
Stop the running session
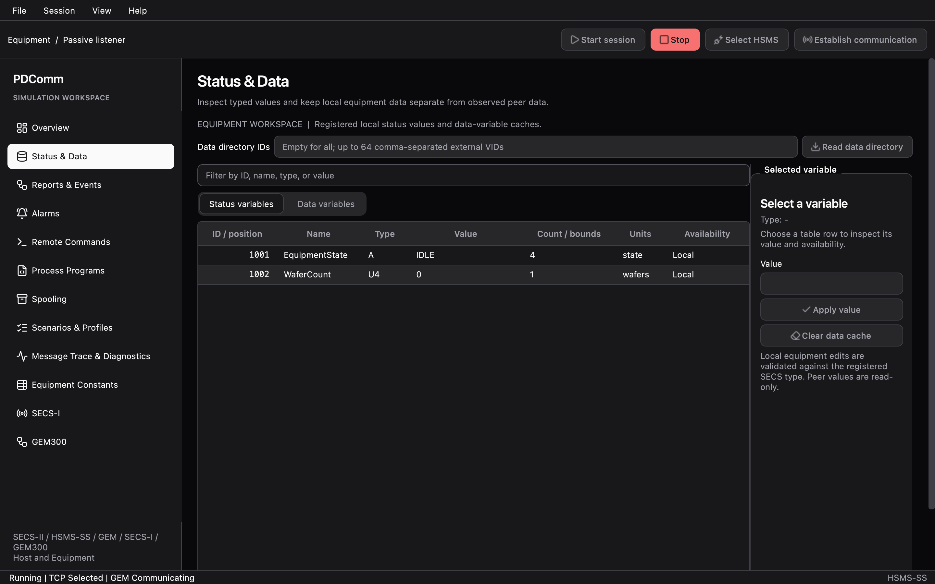click(675, 40)
